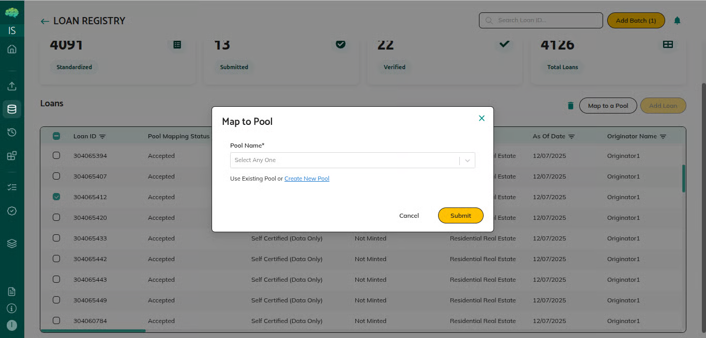The width and height of the screenshot is (706, 338).
Task: Click the notification bell icon
Action: point(677,21)
